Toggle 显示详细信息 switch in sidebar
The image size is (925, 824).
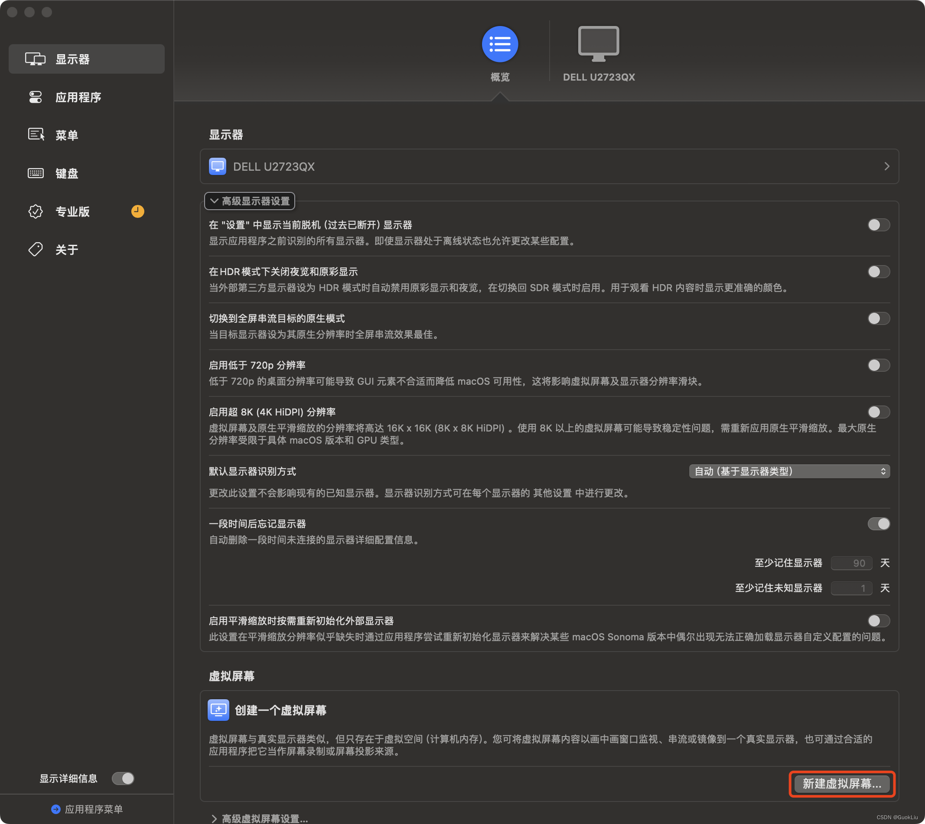(123, 778)
